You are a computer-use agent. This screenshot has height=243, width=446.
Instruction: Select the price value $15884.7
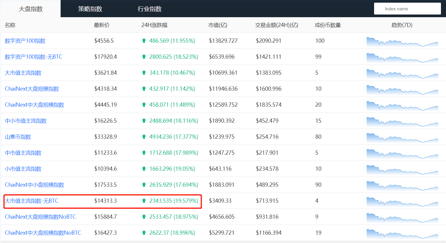(105, 217)
